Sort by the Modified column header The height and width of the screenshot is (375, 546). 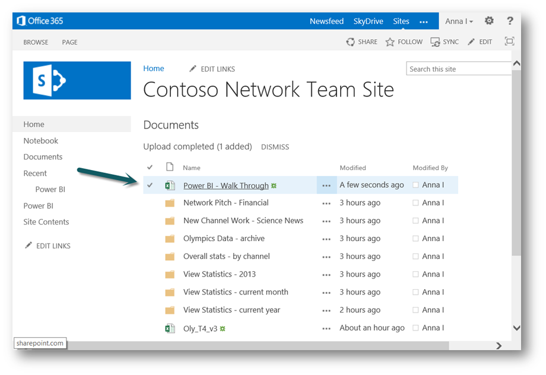(353, 168)
